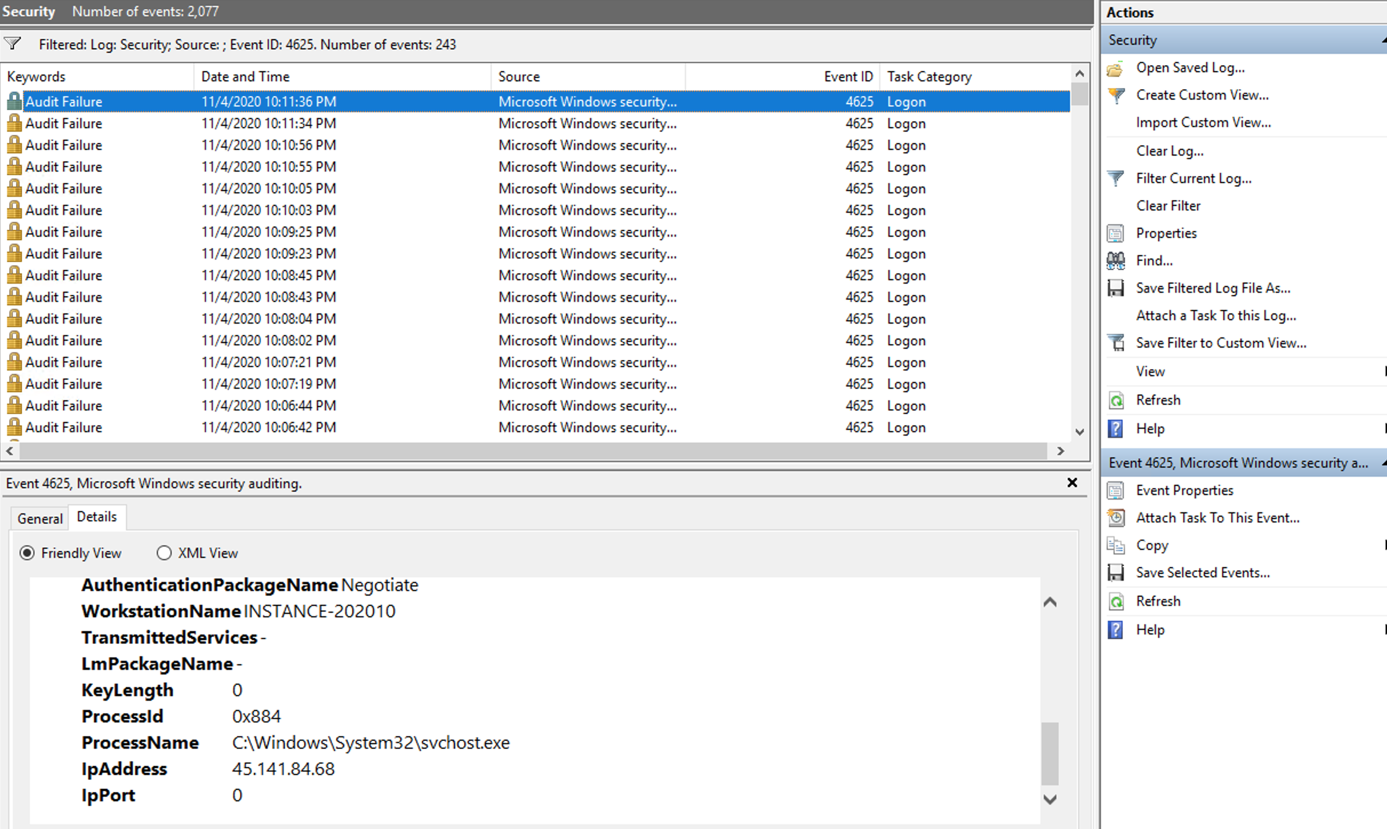The width and height of the screenshot is (1387, 829).
Task: Copy the selected event
Action: 1151,545
